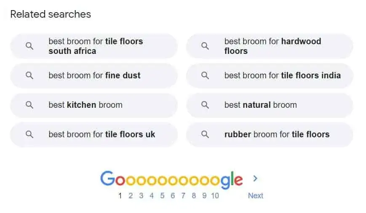
Task: Click the Next page link
Action: click(255, 196)
